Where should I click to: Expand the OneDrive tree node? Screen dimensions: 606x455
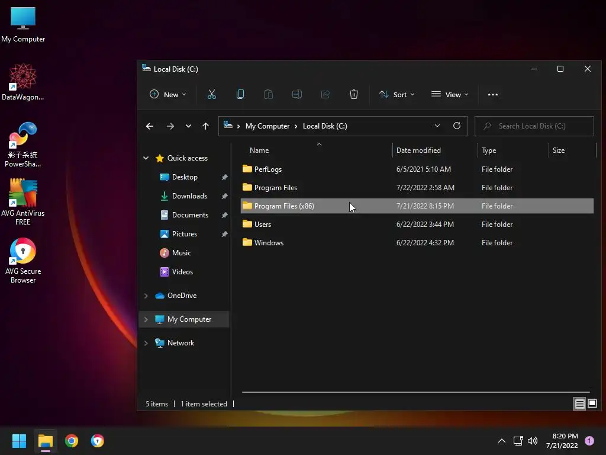(146, 296)
